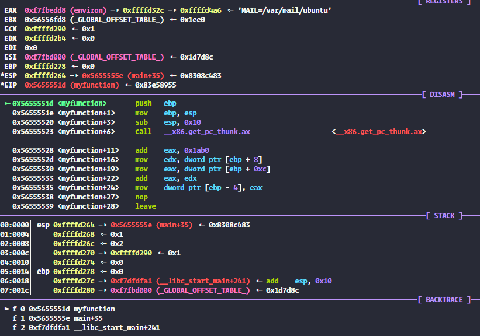The height and width of the screenshot is (336, 480).
Task: Click EBP register value 0xffffd278
Action: [45, 66]
